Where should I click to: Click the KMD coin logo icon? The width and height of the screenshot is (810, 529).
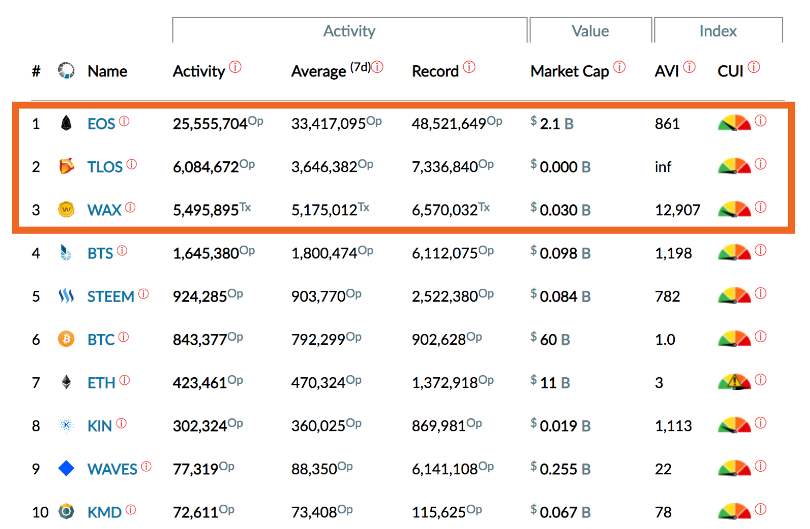coord(66,511)
